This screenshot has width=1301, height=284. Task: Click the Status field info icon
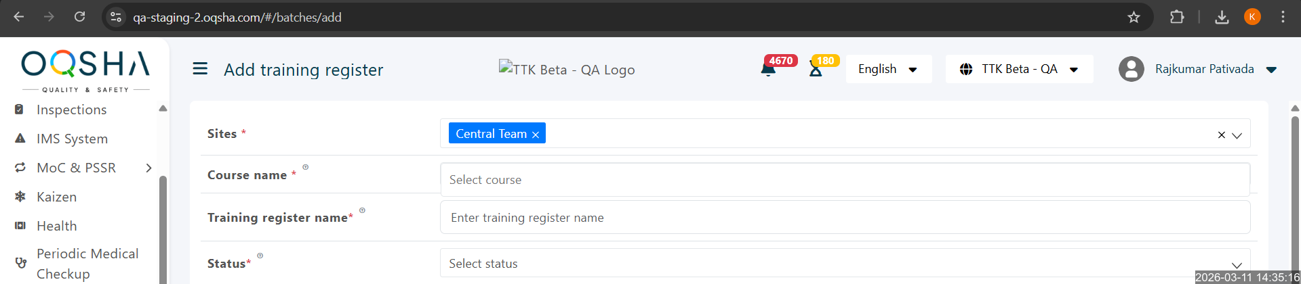click(x=260, y=256)
